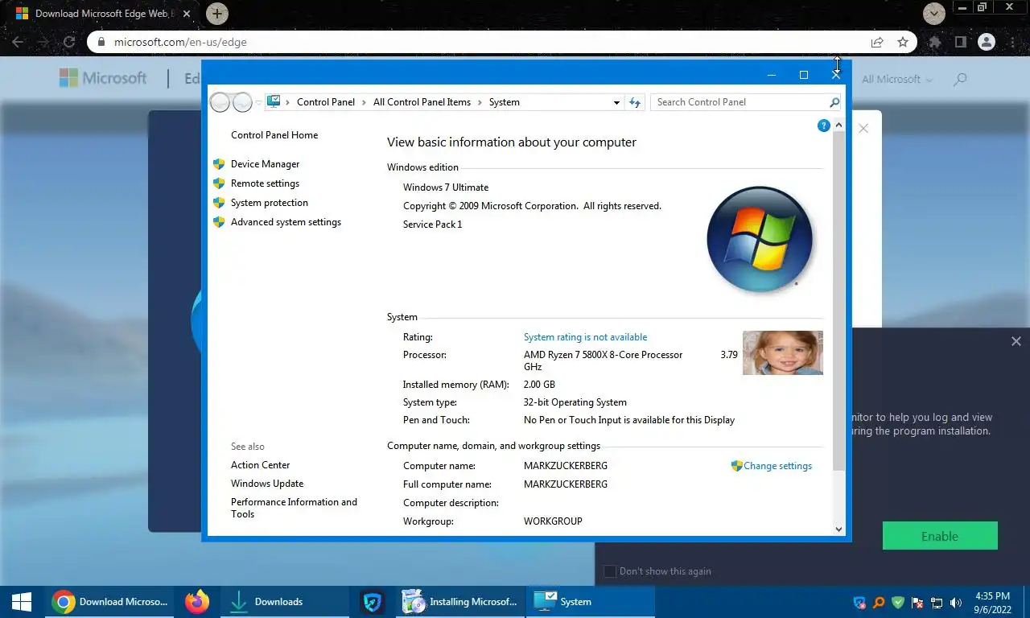
Task: Click the Chrome tab search dropdown button
Action: 933,14
